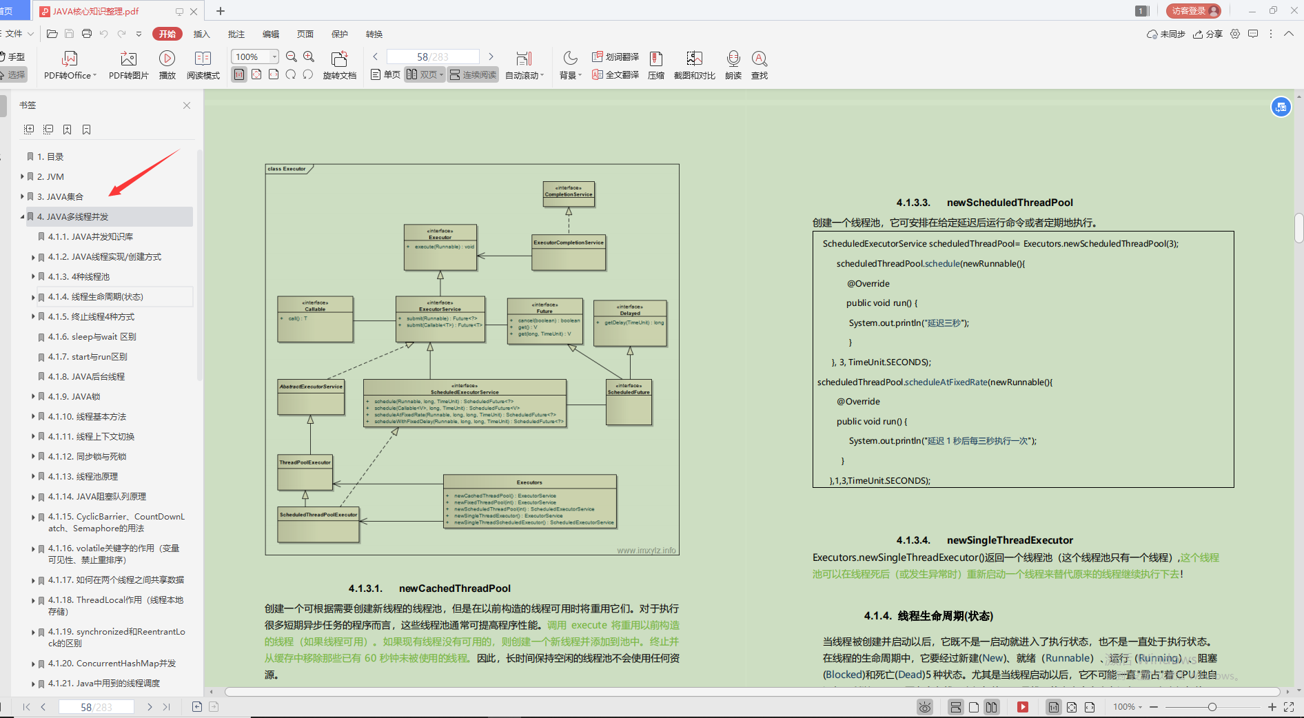
Task: Expand 4.1.9. JAVA锁 bookmark
Action: (x=33, y=396)
